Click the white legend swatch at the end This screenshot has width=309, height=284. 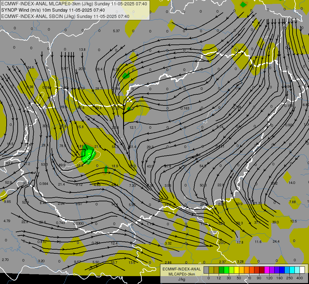click(302, 270)
